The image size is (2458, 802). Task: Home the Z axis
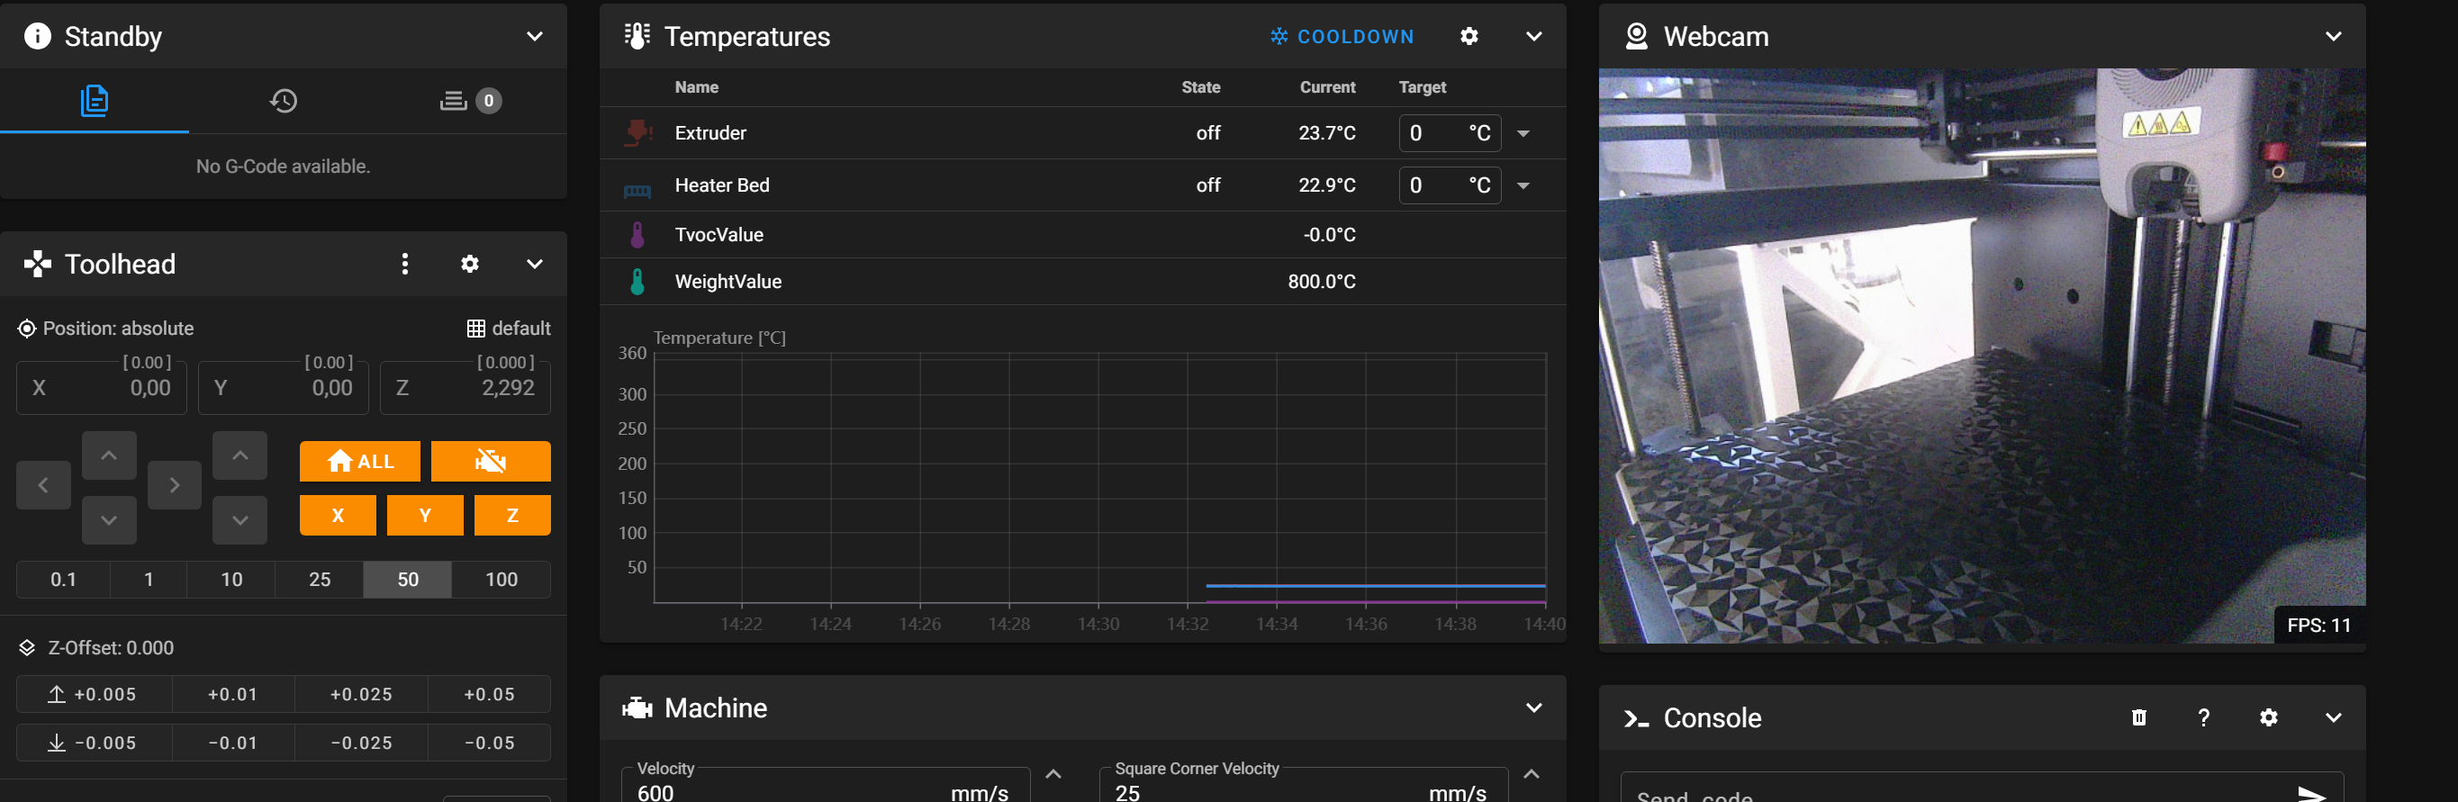point(512,516)
